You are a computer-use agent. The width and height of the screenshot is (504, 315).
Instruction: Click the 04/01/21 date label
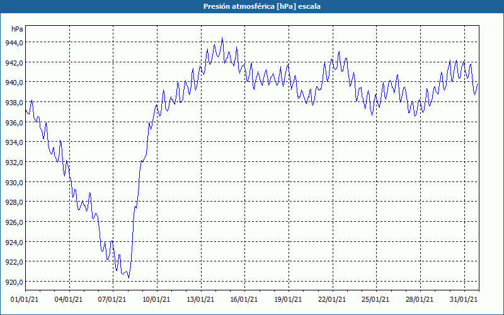click(x=69, y=299)
